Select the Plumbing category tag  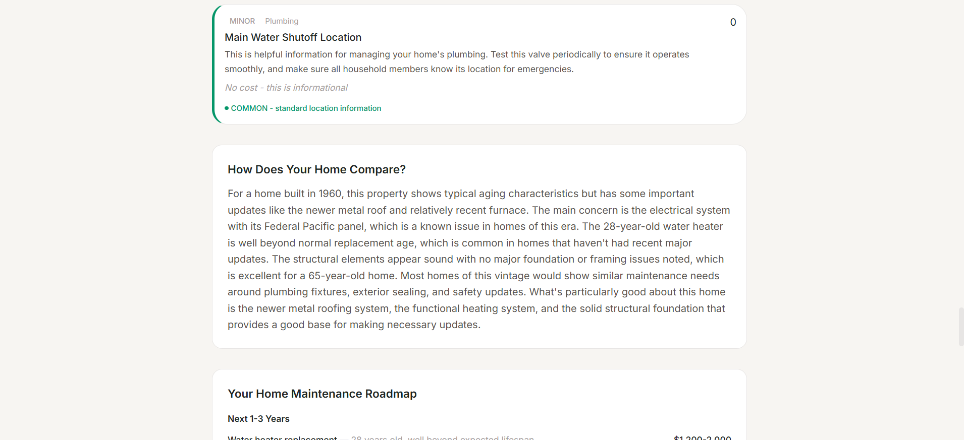282,21
